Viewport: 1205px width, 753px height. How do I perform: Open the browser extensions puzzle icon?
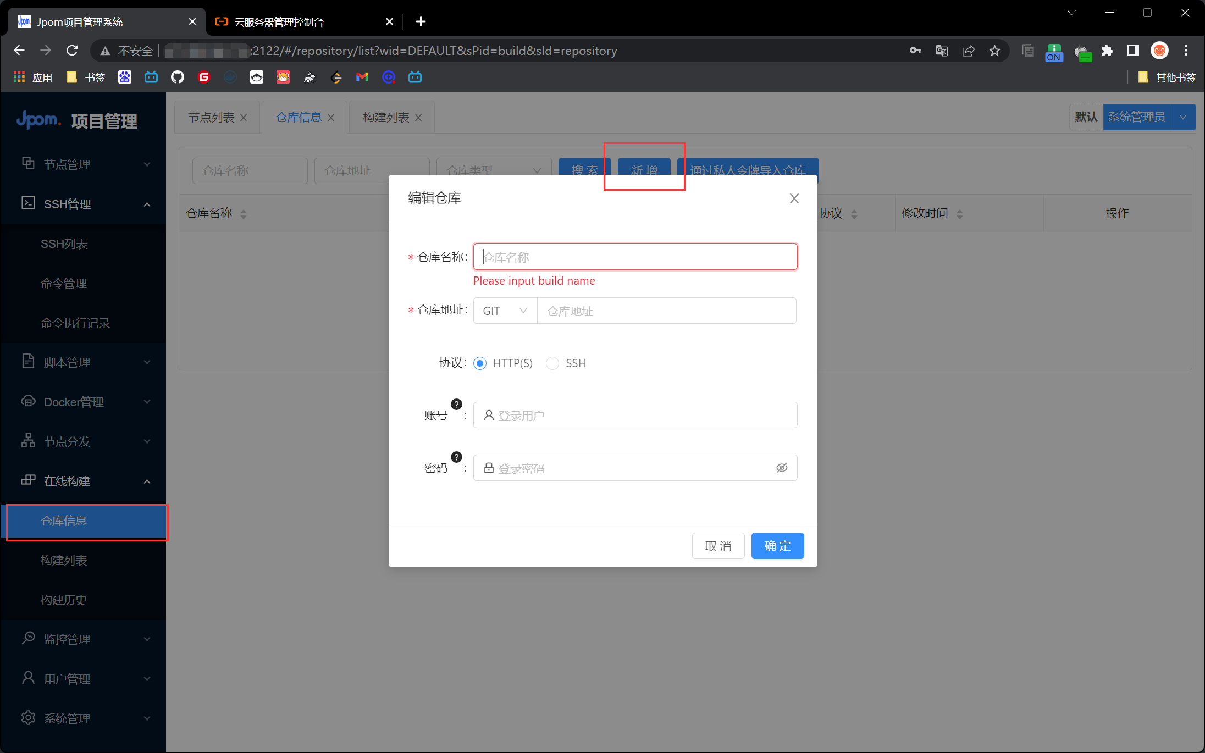(1107, 51)
